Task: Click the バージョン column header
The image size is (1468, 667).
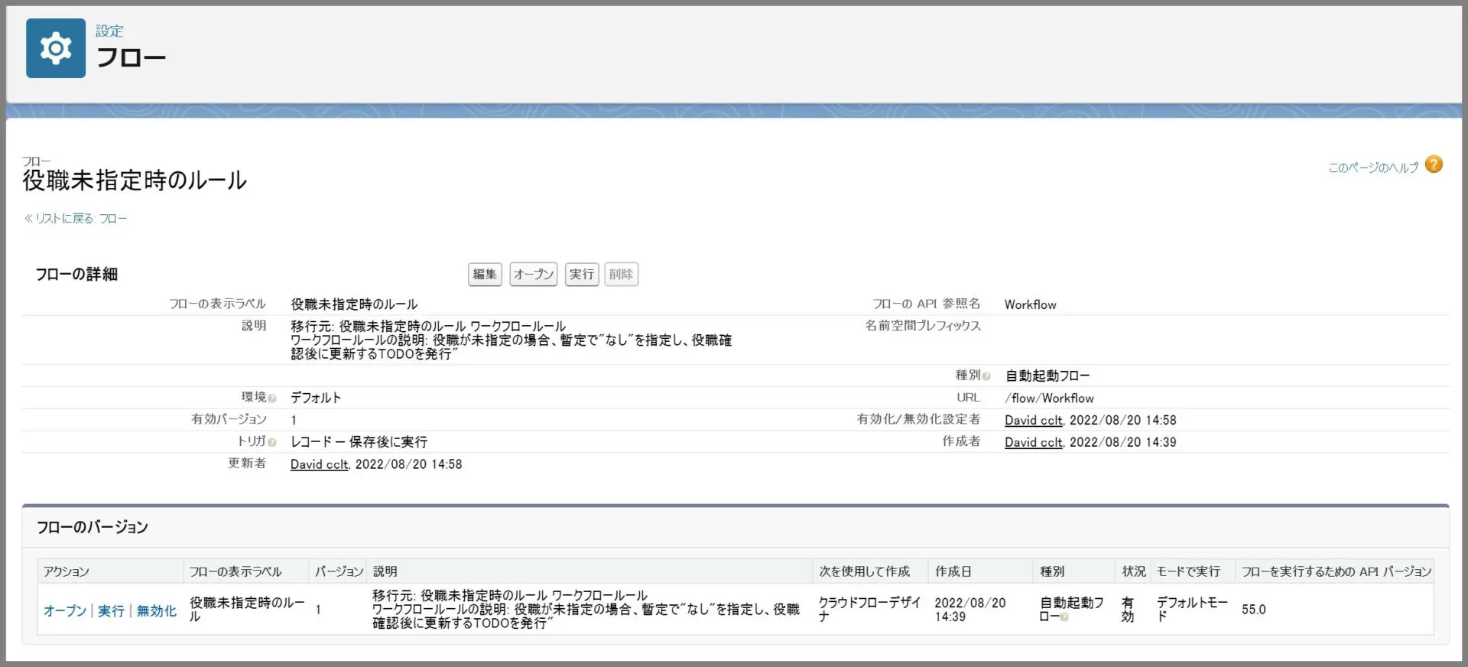Action: [x=339, y=571]
